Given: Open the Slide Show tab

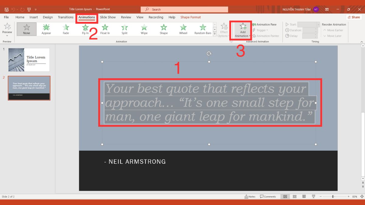Looking at the screenshot, I should tap(108, 17).
